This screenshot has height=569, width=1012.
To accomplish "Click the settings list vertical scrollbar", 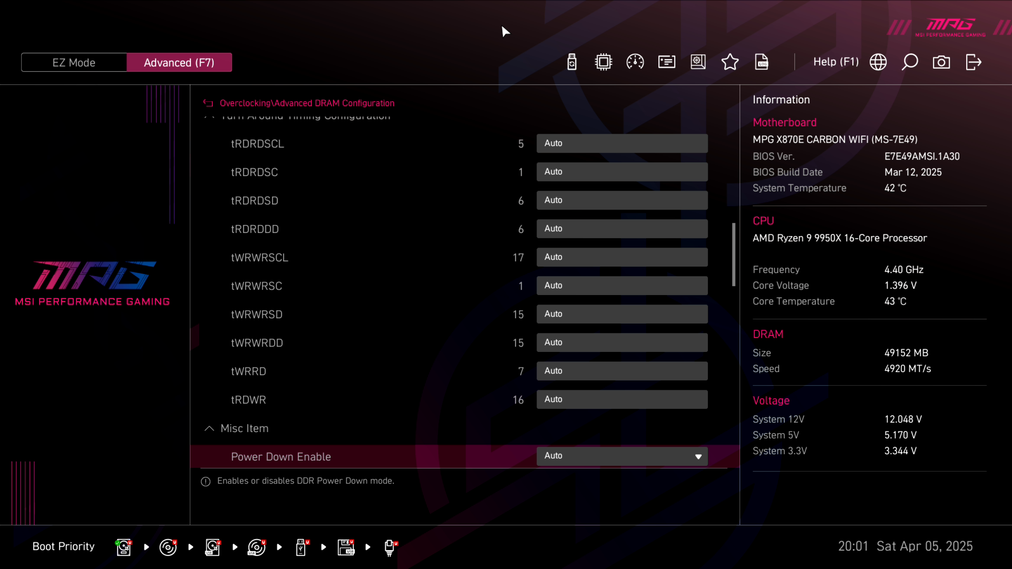I will point(734,255).
